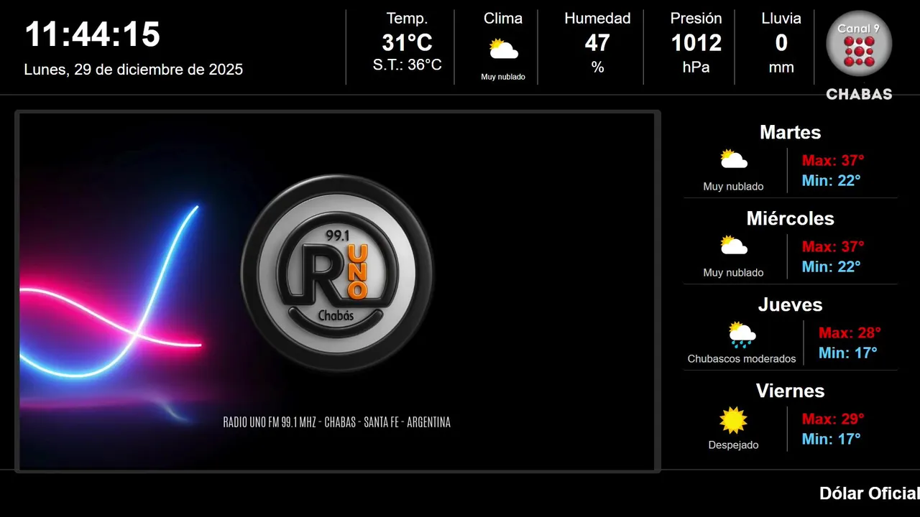Click Miércoles forecast cloud icon
This screenshot has width=920, height=517.
[734, 246]
